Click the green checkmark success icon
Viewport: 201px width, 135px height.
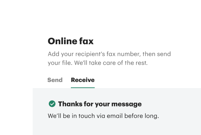[52, 104]
